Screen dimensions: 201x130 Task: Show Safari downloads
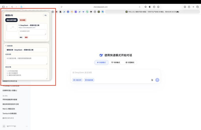(185, 7)
